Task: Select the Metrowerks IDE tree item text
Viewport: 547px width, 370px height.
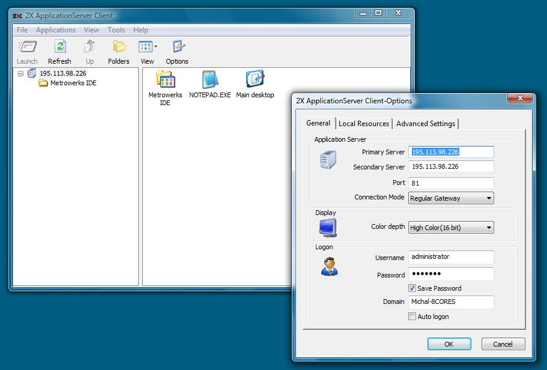Action: [73, 83]
